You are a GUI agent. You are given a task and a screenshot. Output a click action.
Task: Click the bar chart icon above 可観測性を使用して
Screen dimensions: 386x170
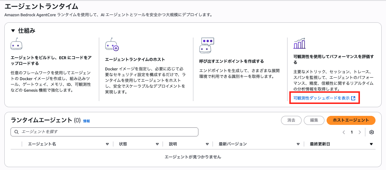point(299,43)
